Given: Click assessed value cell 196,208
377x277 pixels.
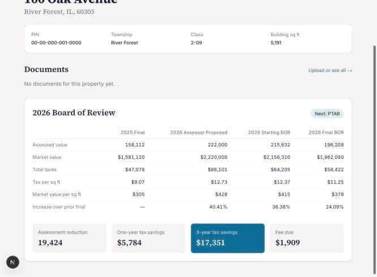Looking at the screenshot, I should tap(334, 145).
